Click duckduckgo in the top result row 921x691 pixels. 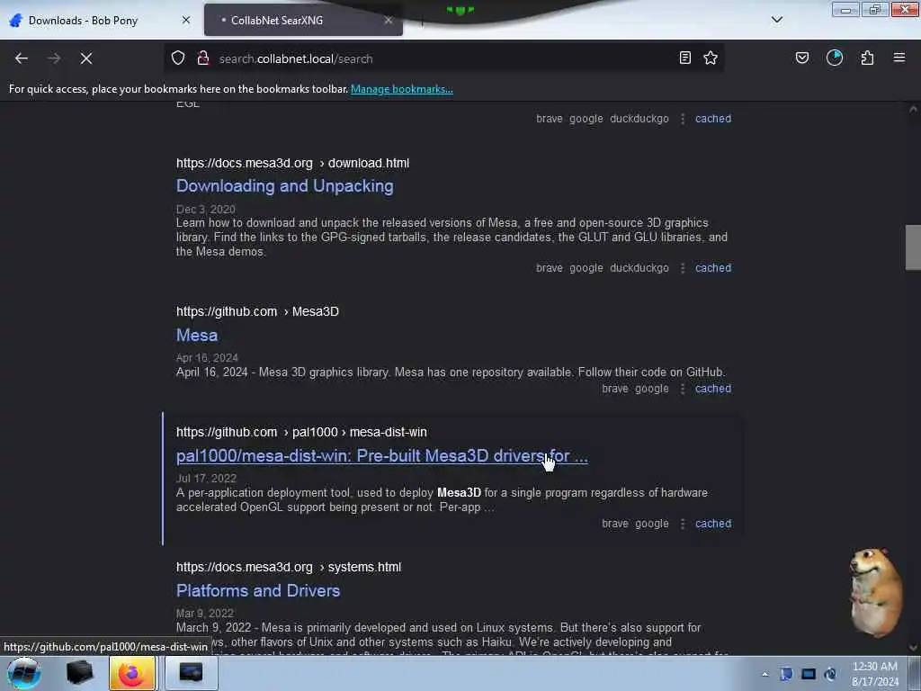pyautogui.click(x=639, y=119)
